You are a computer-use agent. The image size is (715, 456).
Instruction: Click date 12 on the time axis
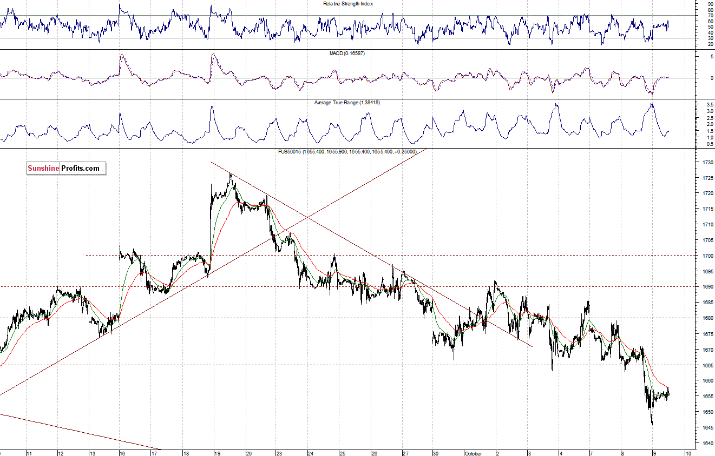pos(61,453)
